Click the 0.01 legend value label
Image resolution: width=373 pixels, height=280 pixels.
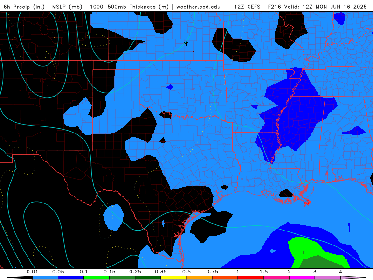tap(32, 272)
